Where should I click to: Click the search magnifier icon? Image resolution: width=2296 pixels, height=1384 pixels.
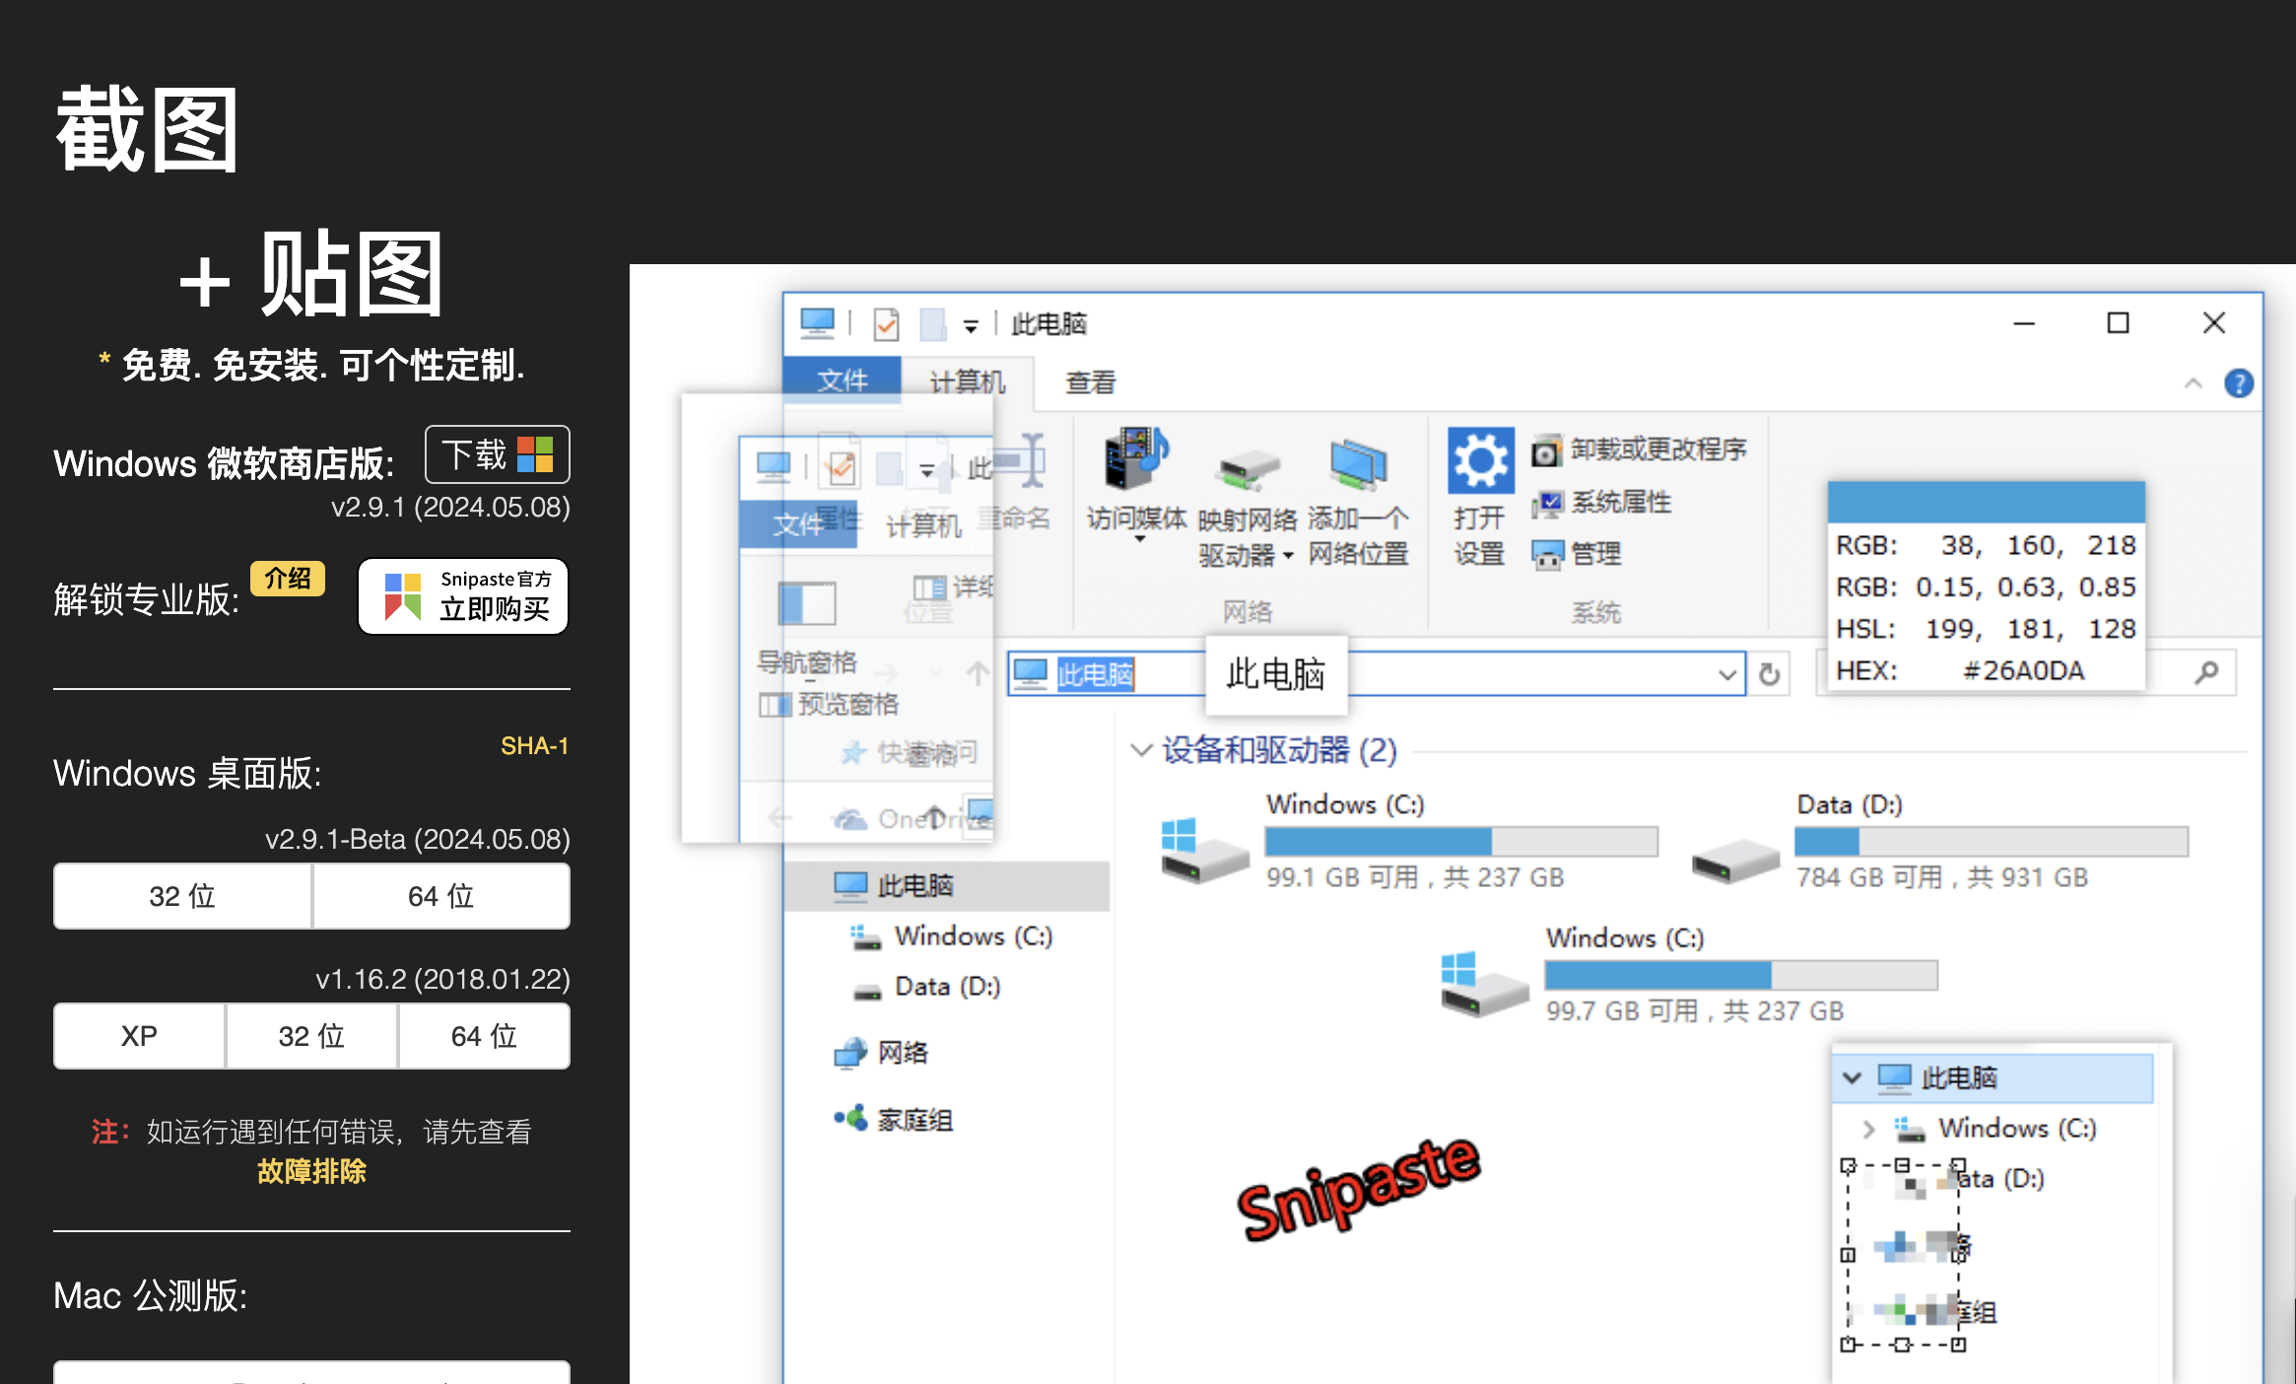tap(2206, 672)
